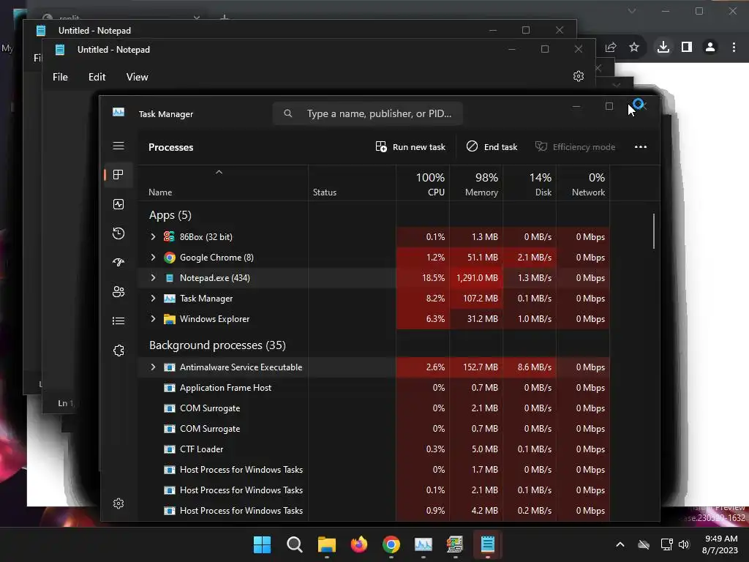749x562 pixels.
Task: Open the Edit menu in Notepad
Action: click(x=97, y=77)
